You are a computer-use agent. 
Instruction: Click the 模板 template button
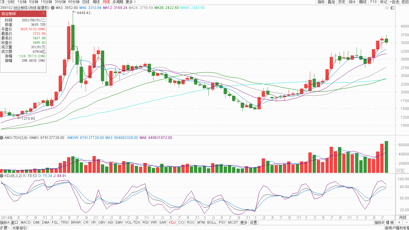pos(390,223)
